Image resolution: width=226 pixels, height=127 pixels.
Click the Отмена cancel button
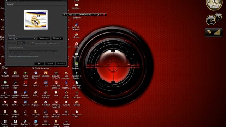click(50, 64)
